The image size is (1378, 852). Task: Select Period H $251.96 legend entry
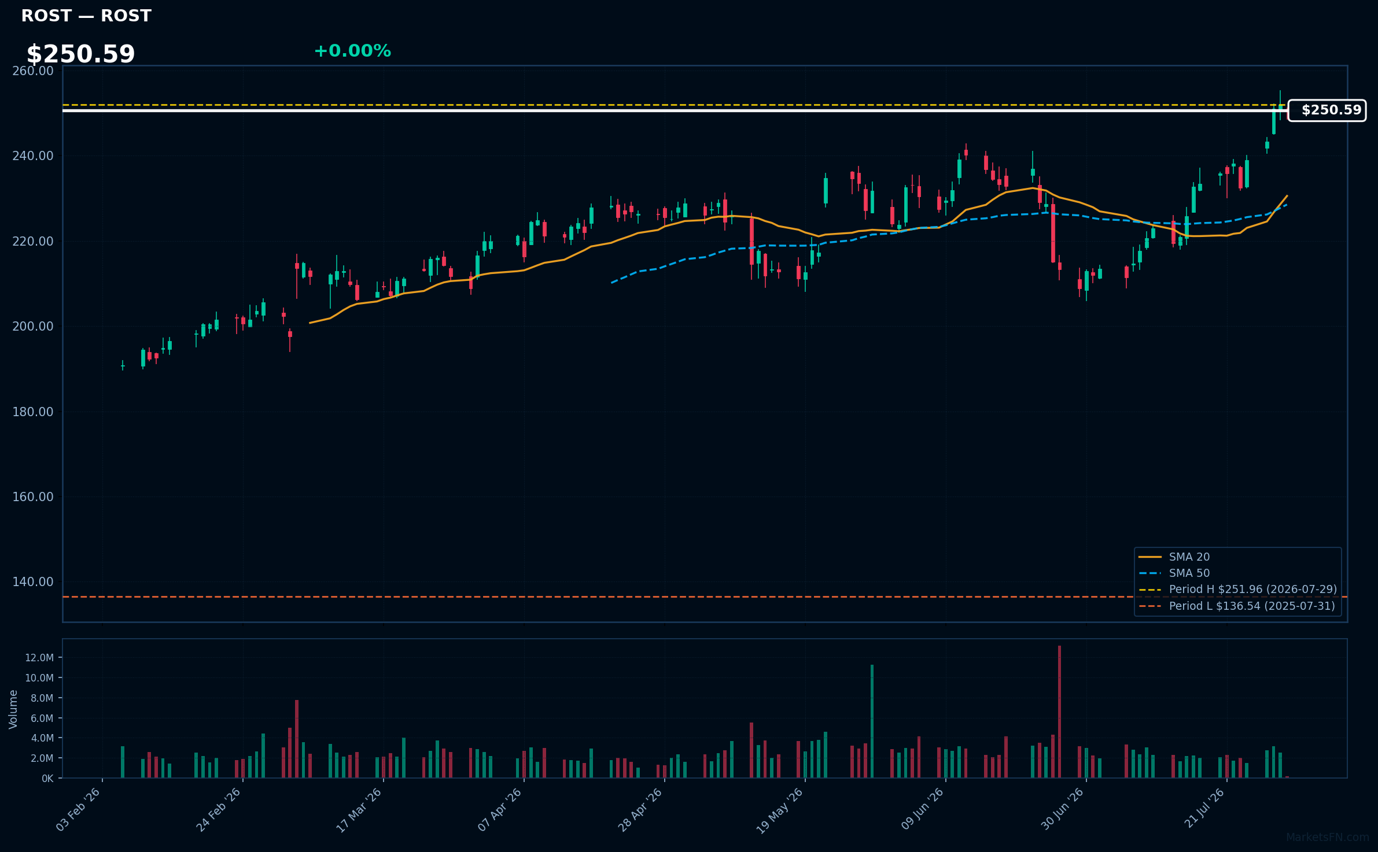coord(1237,589)
